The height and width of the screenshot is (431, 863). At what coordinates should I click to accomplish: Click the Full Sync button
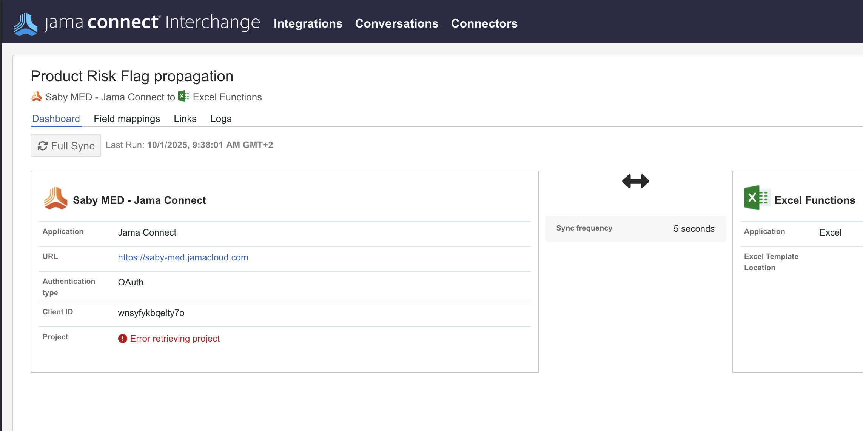coord(66,146)
